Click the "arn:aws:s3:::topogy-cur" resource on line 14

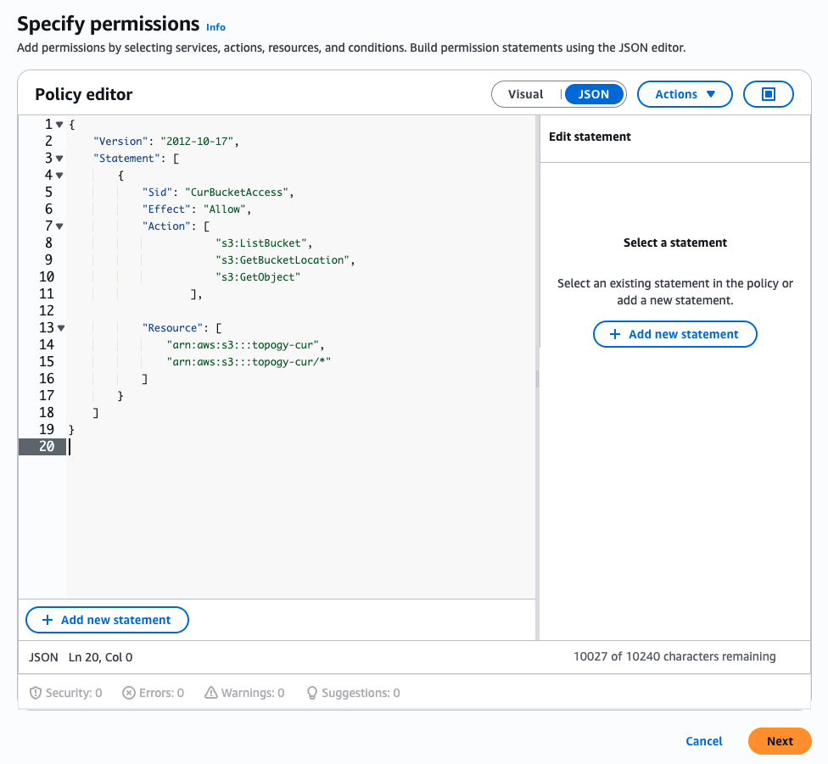tap(243, 345)
